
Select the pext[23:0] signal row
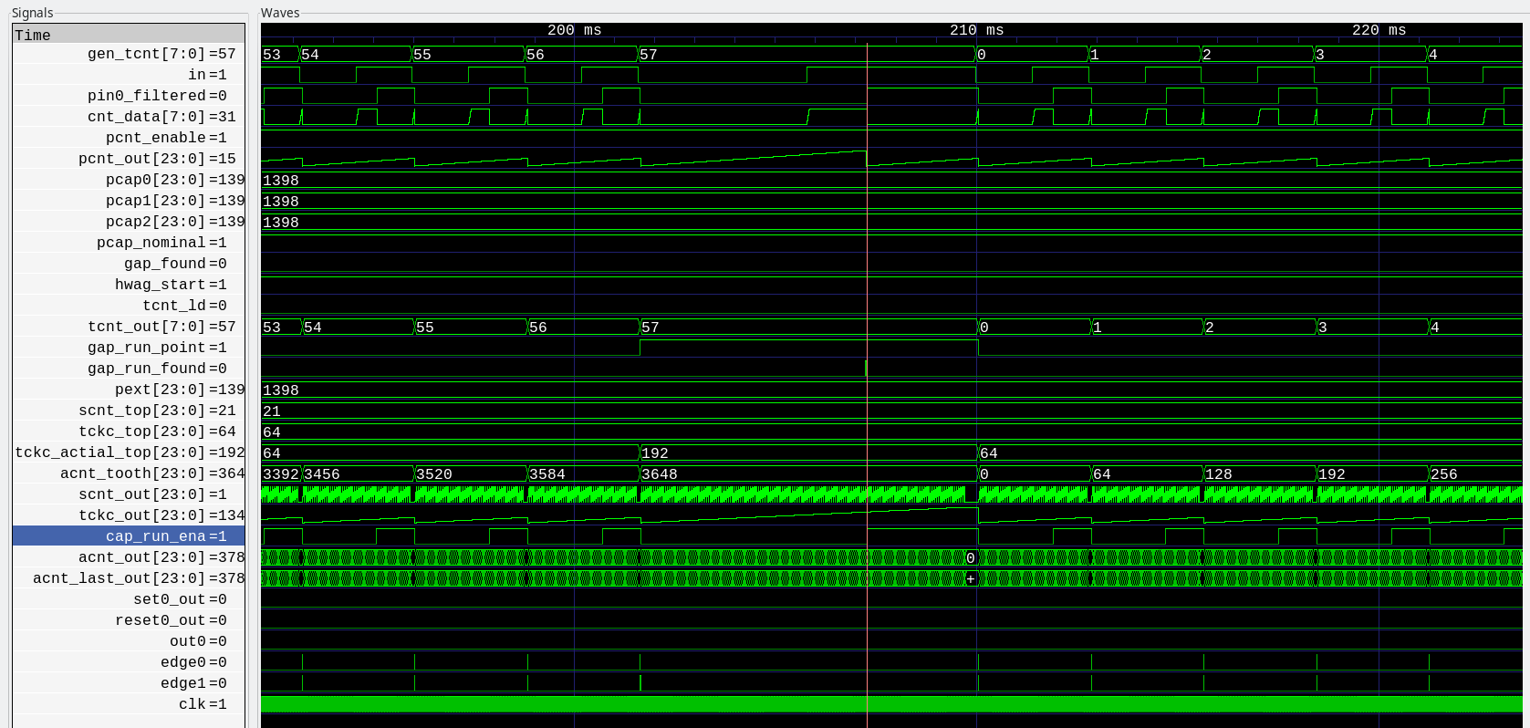coord(129,390)
